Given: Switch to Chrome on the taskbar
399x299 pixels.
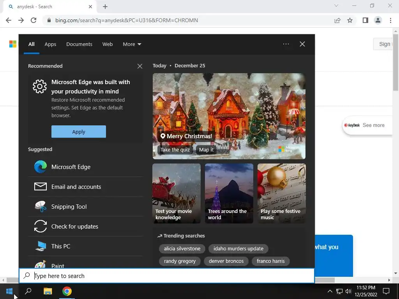Looking at the screenshot, I should coord(67,291).
